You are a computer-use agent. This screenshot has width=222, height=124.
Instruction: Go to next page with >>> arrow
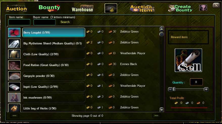(x=156, y=116)
